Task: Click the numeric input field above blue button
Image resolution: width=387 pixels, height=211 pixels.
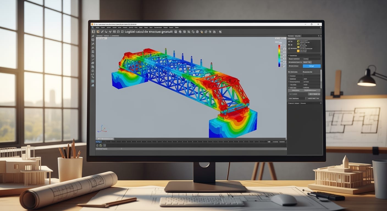Action: (x=312, y=59)
